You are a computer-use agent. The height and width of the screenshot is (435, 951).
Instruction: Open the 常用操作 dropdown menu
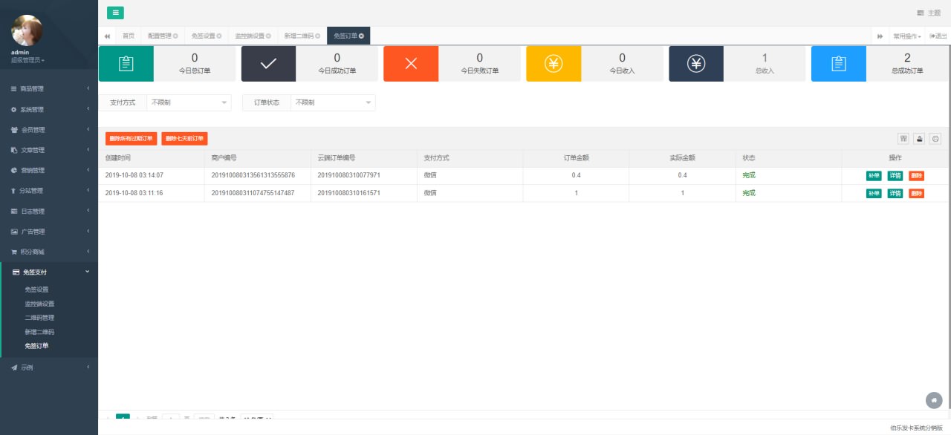(x=906, y=36)
